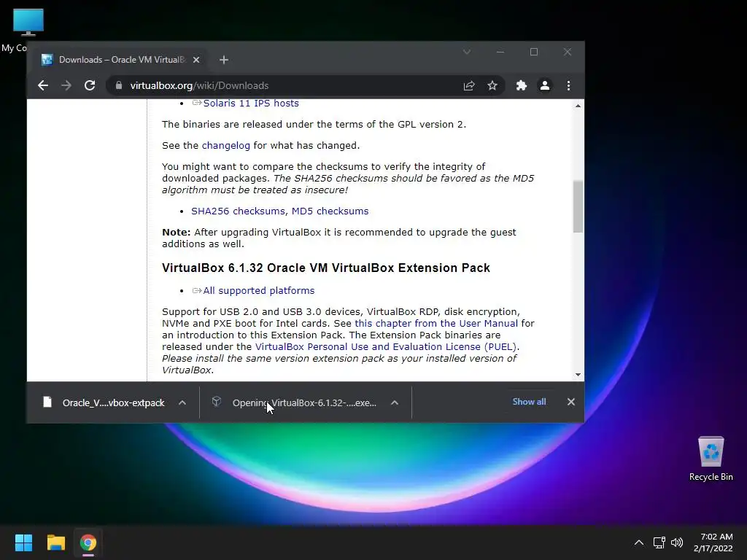Open a new browser tab
The width and height of the screenshot is (747, 560).
click(224, 60)
